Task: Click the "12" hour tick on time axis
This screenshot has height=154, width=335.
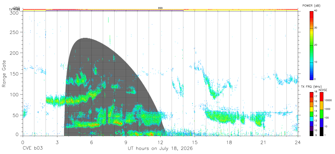Action: pyautogui.click(x=160, y=142)
